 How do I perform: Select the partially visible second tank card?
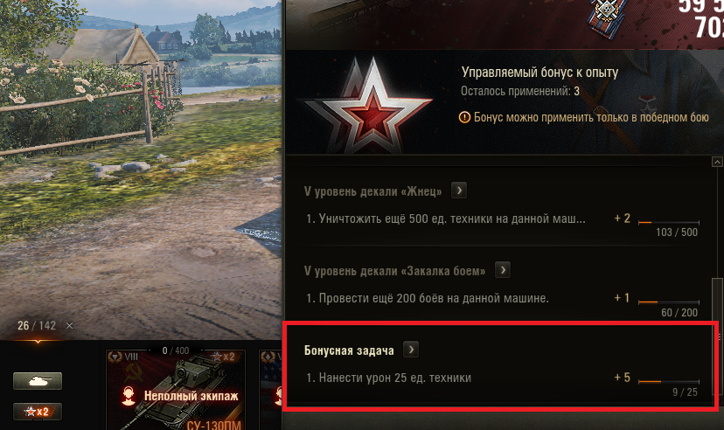270,390
